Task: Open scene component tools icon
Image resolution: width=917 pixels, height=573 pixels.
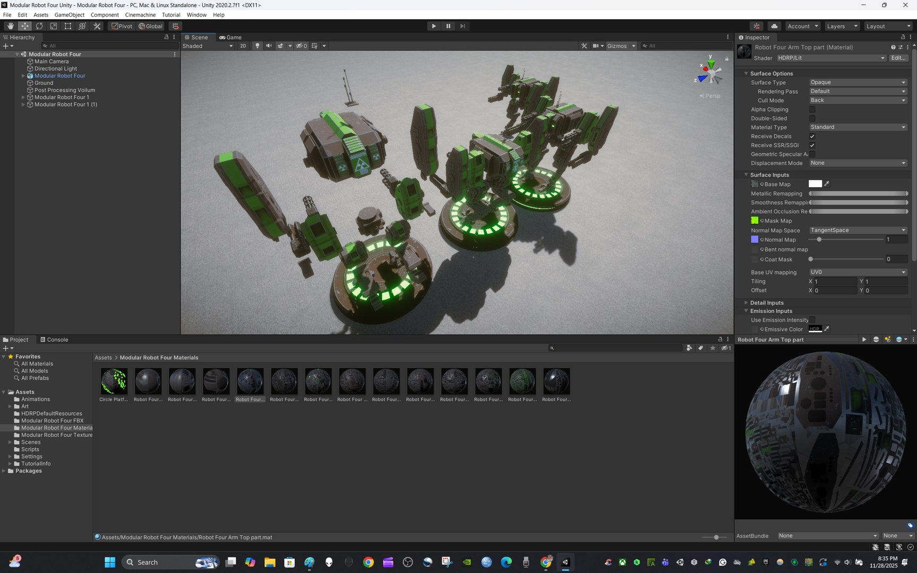Action: pyautogui.click(x=584, y=46)
